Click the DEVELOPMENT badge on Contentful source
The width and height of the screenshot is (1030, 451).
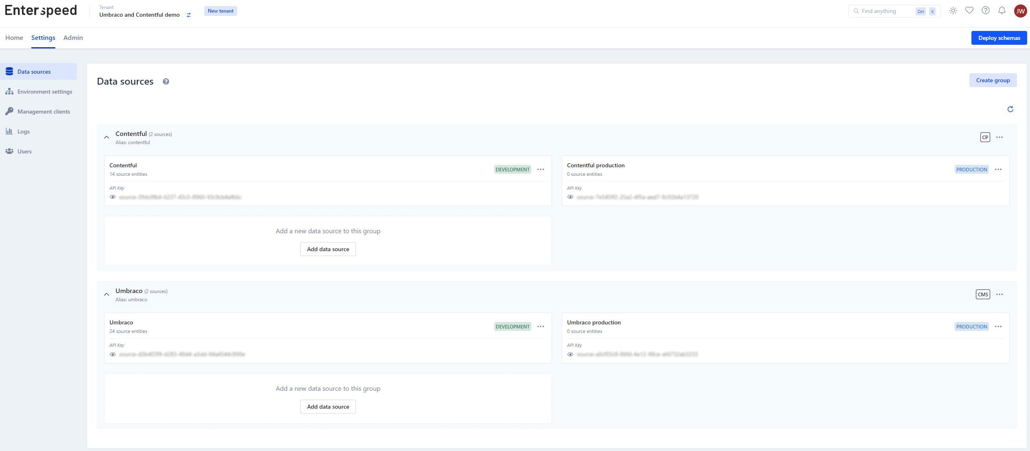tap(513, 169)
